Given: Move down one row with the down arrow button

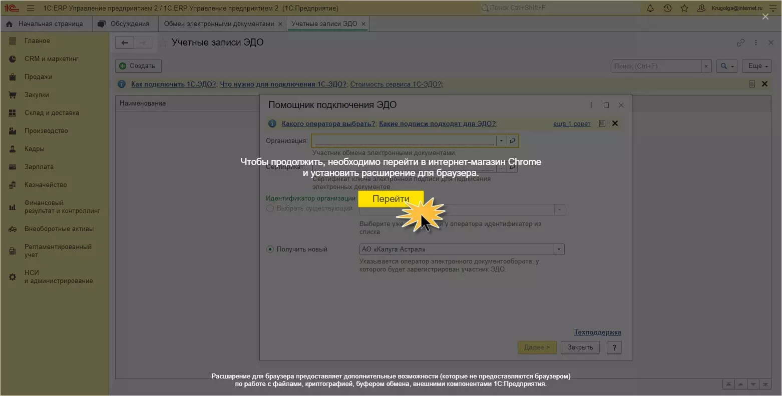Looking at the screenshot, I should (x=753, y=384).
